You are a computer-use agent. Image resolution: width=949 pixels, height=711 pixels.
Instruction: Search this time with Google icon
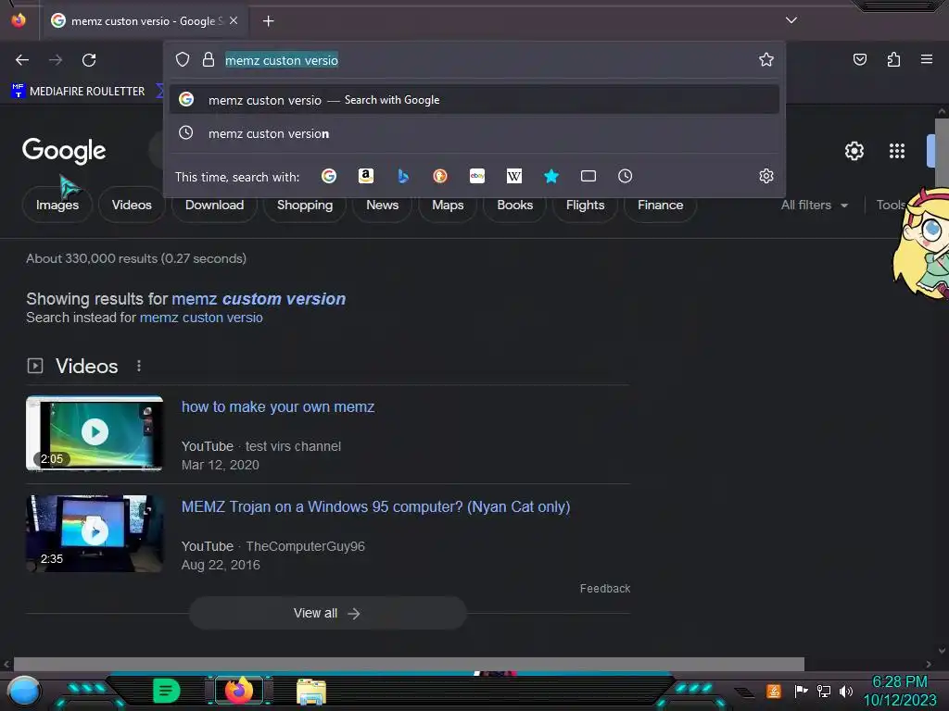[x=329, y=176]
